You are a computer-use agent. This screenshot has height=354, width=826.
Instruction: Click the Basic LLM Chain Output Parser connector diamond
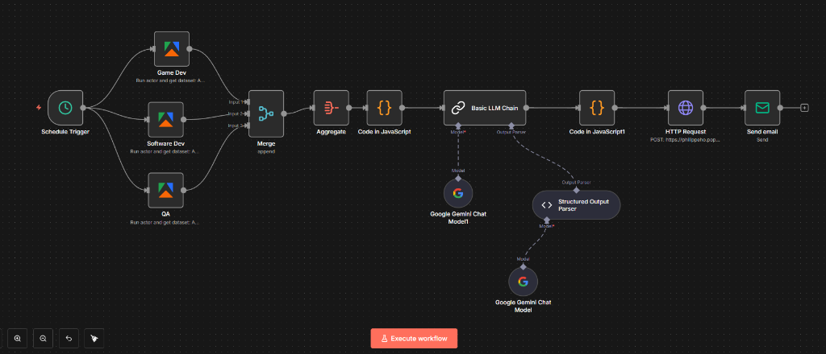(511, 126)
